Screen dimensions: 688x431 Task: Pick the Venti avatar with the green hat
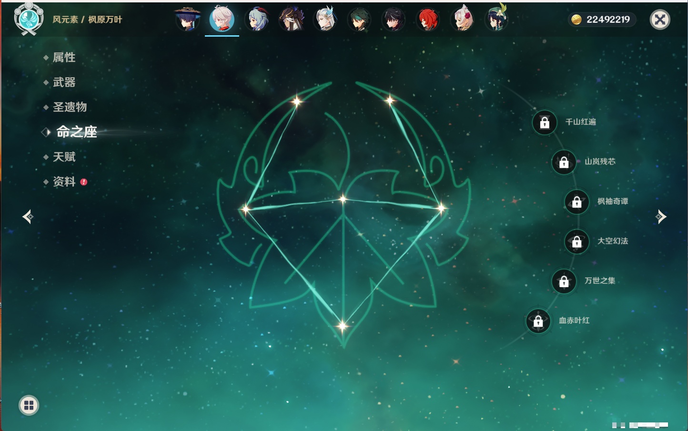[x=496, y=20]
